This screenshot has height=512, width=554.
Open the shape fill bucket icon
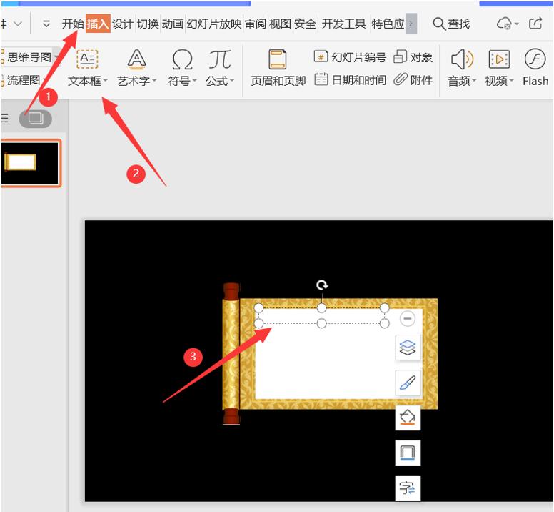(408, 418)
